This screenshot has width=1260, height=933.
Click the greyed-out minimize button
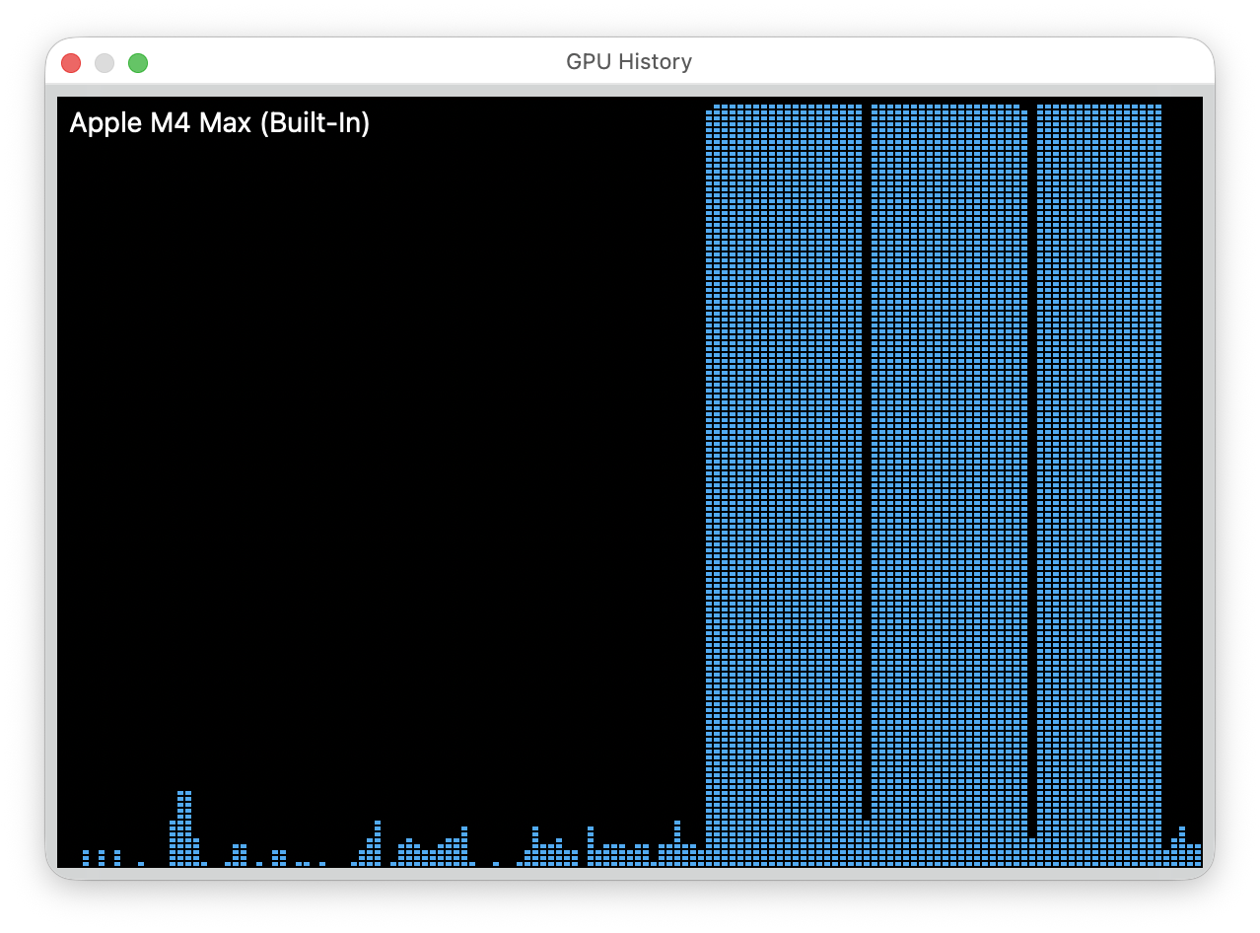pos(105,63)
